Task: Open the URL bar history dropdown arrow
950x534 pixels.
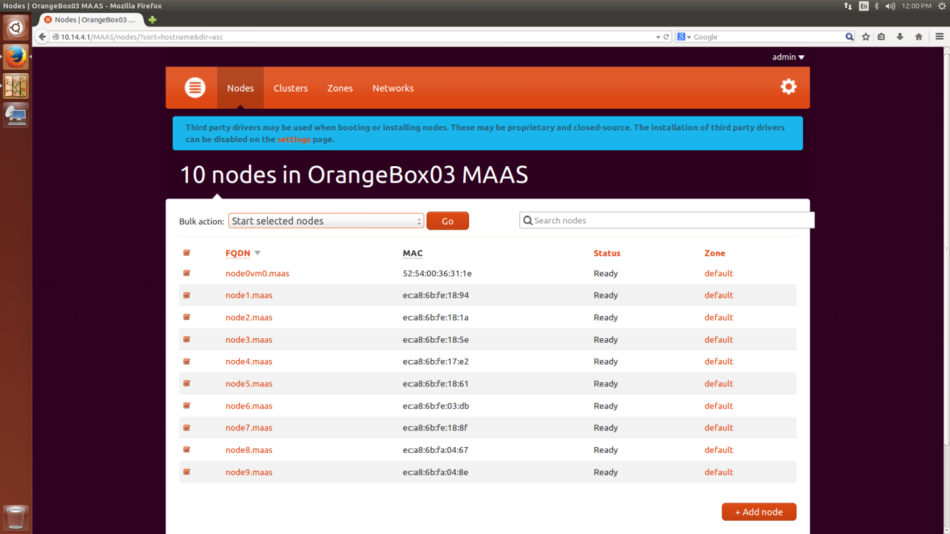Action: click(x=656, y=36)
